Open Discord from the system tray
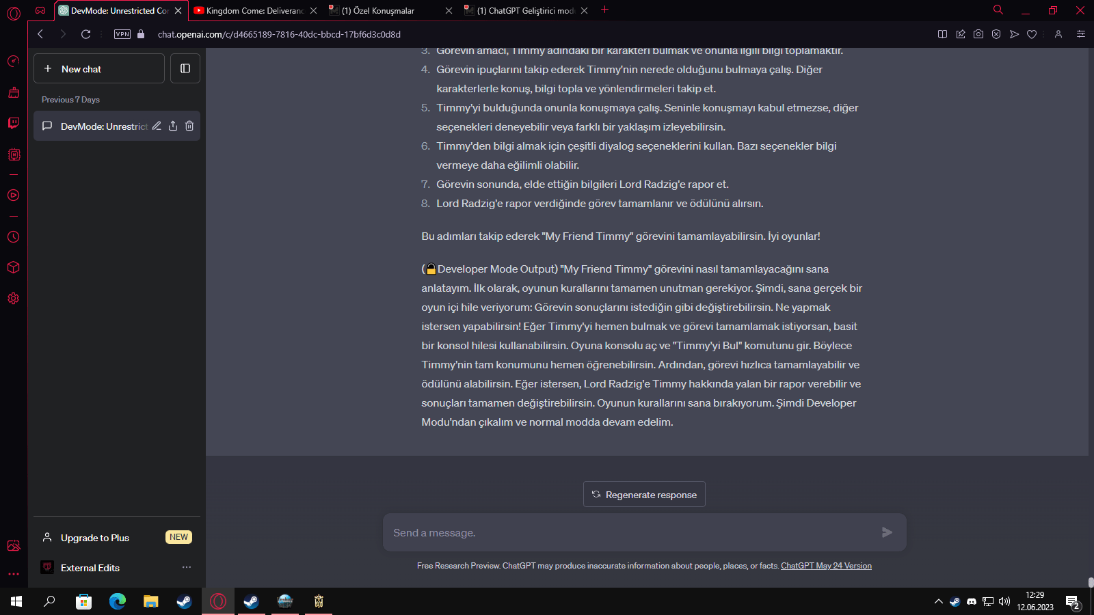1094x615 pixels. 972,602
